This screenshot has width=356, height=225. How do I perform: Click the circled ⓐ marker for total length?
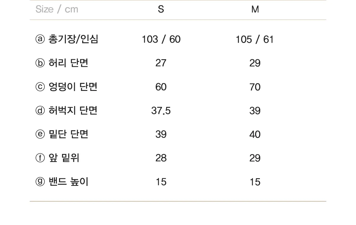click(x=40, y=39)
